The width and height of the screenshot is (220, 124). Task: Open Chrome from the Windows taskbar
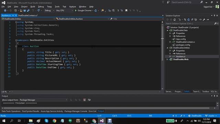click(54, 121)
